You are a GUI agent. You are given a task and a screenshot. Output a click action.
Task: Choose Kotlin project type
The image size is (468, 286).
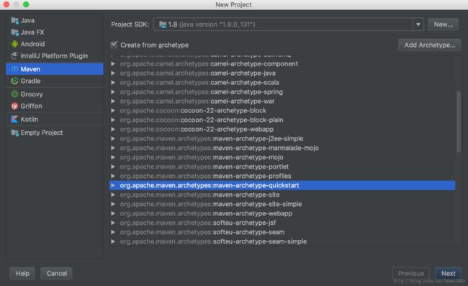point(55,119)
